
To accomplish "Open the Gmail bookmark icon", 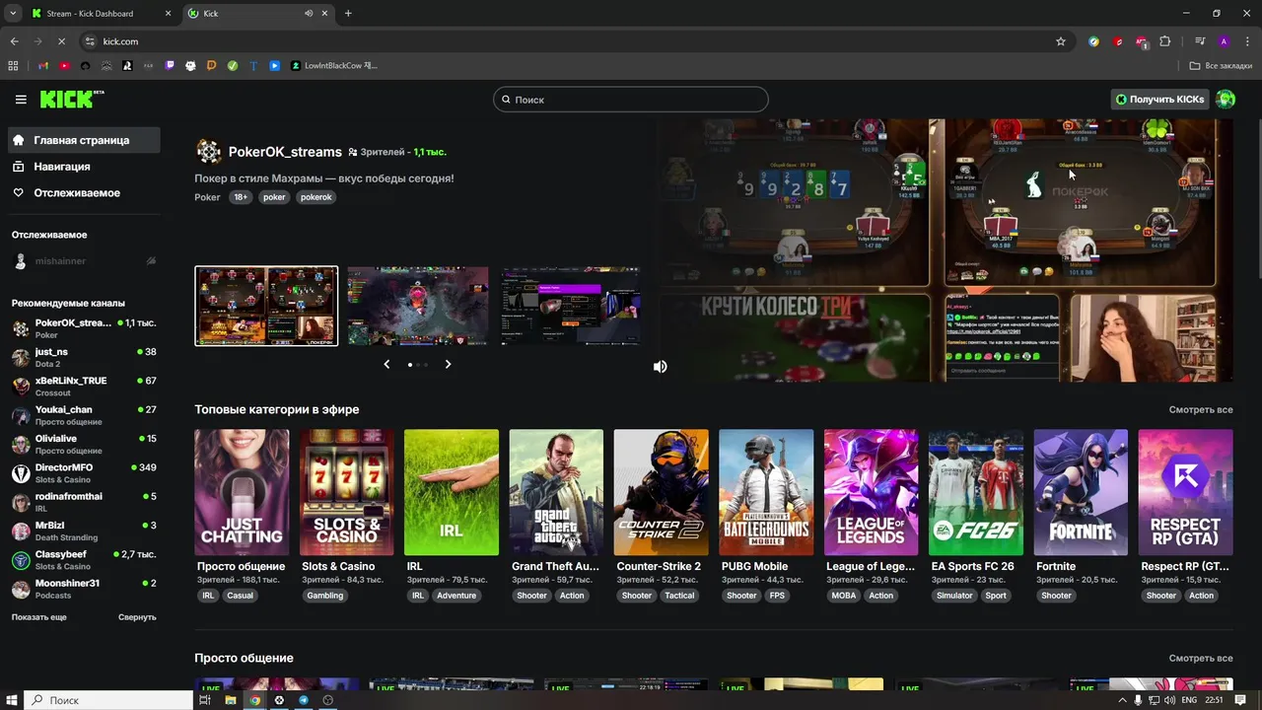I will [x=42, y=66].
